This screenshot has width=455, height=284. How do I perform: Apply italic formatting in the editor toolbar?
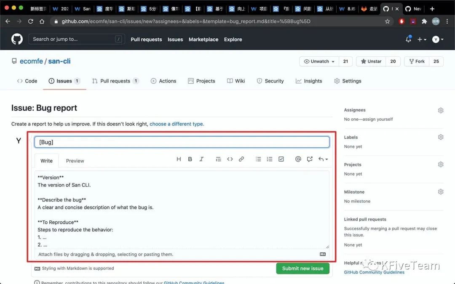click(x=201, y=159)
